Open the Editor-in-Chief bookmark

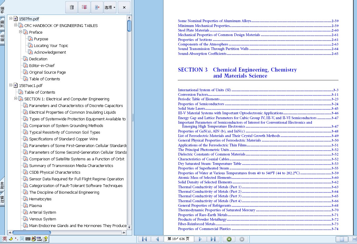click(42, 65)
